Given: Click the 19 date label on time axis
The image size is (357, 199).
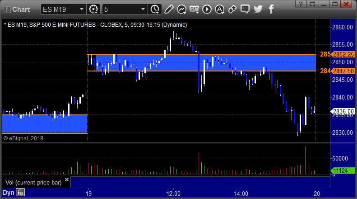Looking at the screenshot, I should pos(88,194).
